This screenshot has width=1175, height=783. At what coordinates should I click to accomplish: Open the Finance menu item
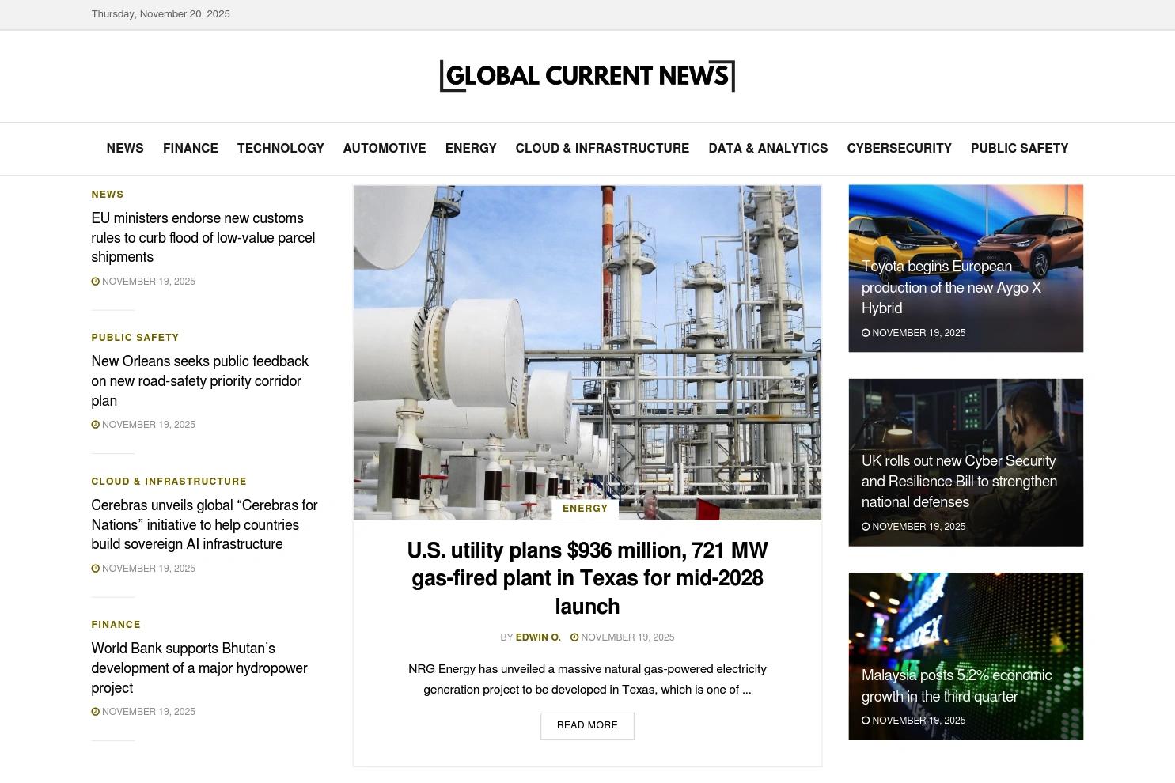[x=191, y=149]
